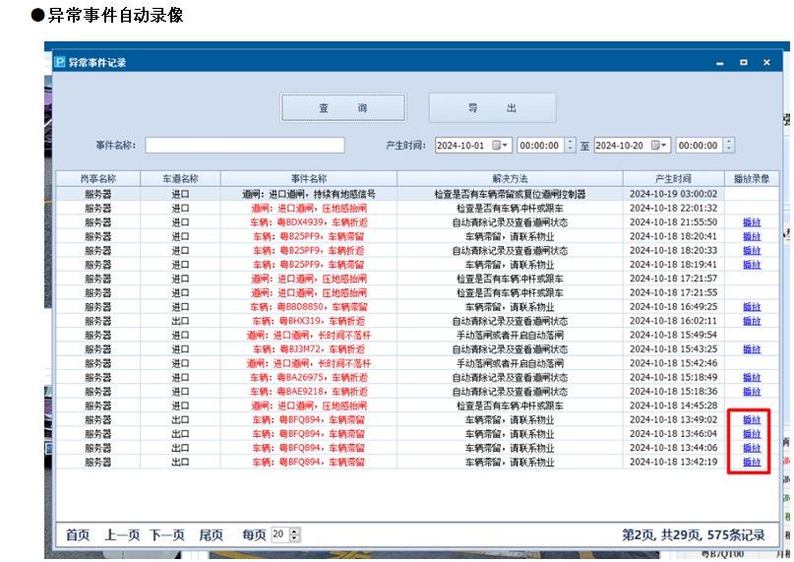Go to 下一页 (next page)
794x562 pixels.
click(167, 535)
